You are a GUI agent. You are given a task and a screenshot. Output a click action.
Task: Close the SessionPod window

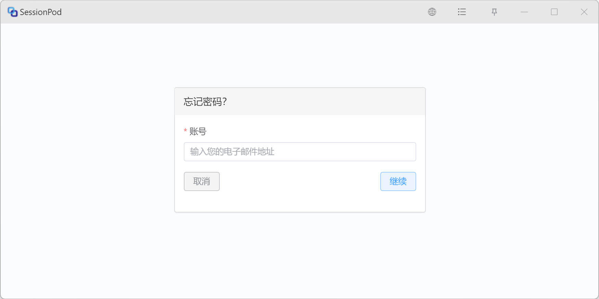click(584, 12)
